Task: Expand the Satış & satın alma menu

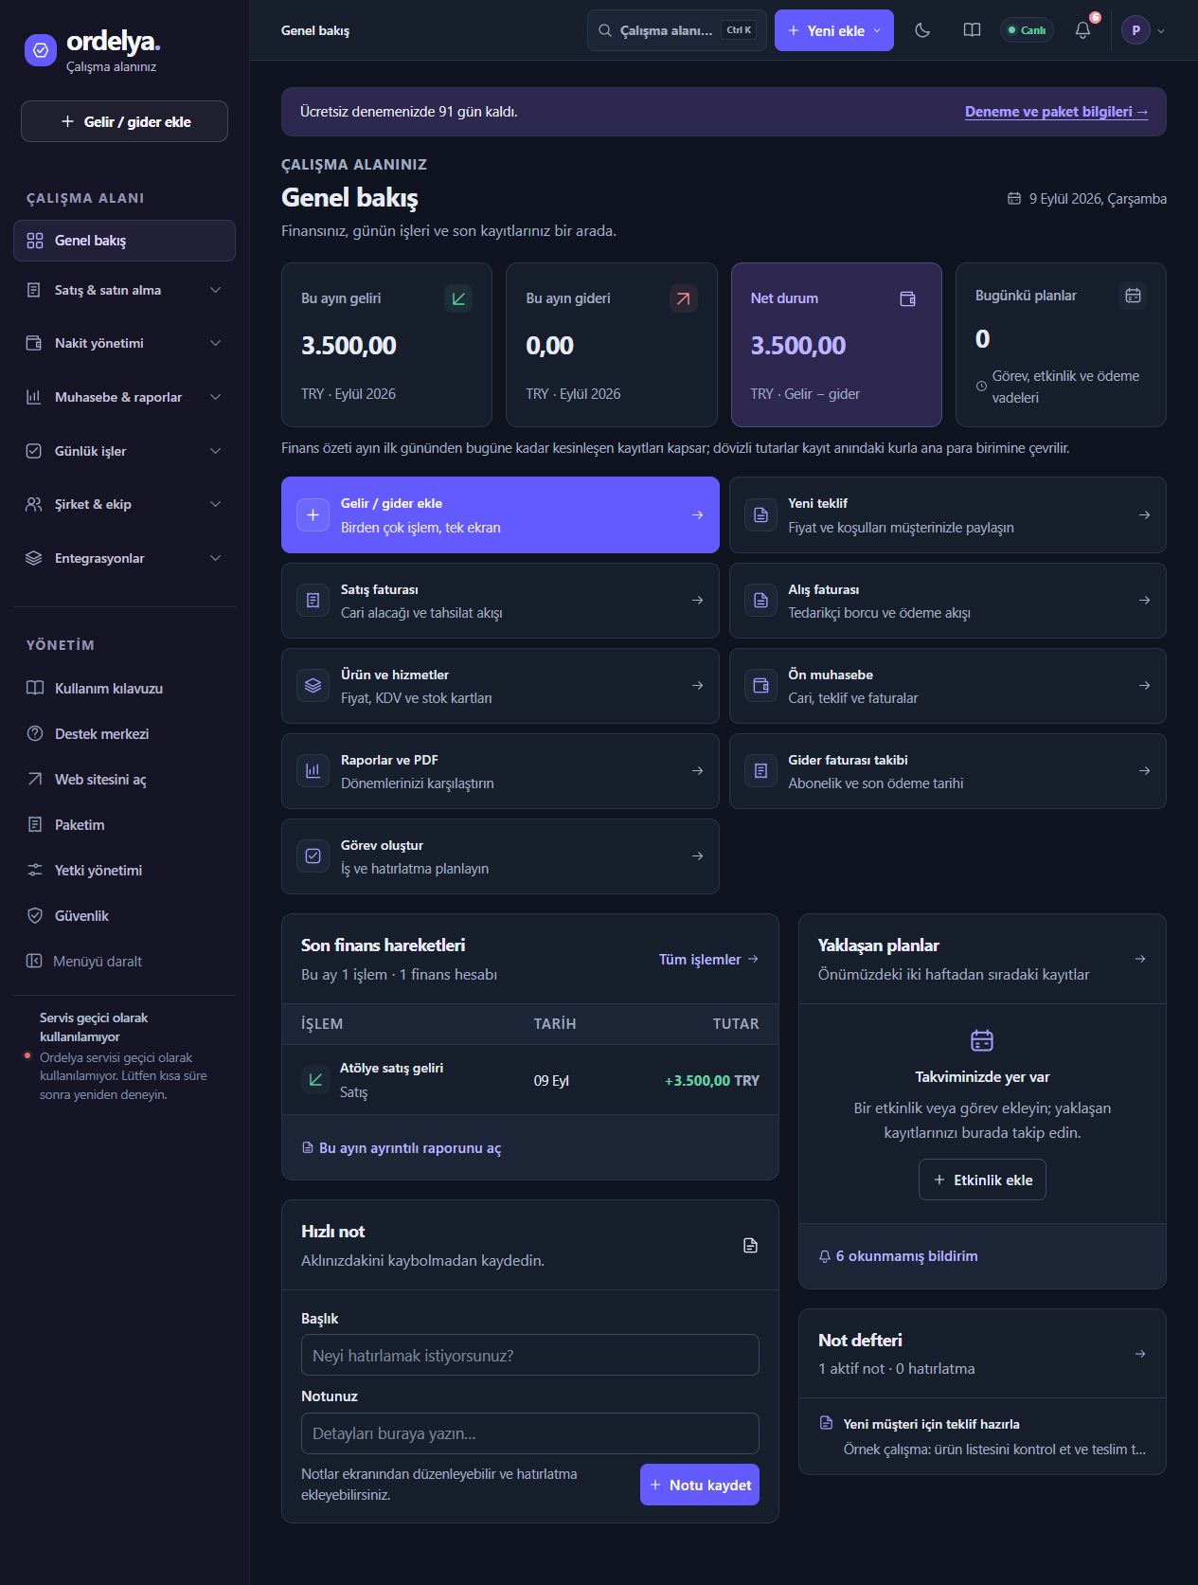Action: [124, 290]
